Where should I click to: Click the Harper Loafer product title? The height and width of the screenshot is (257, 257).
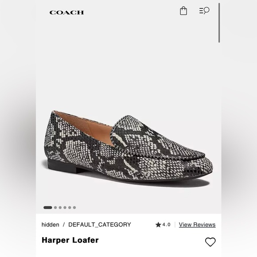pos(70,240)
